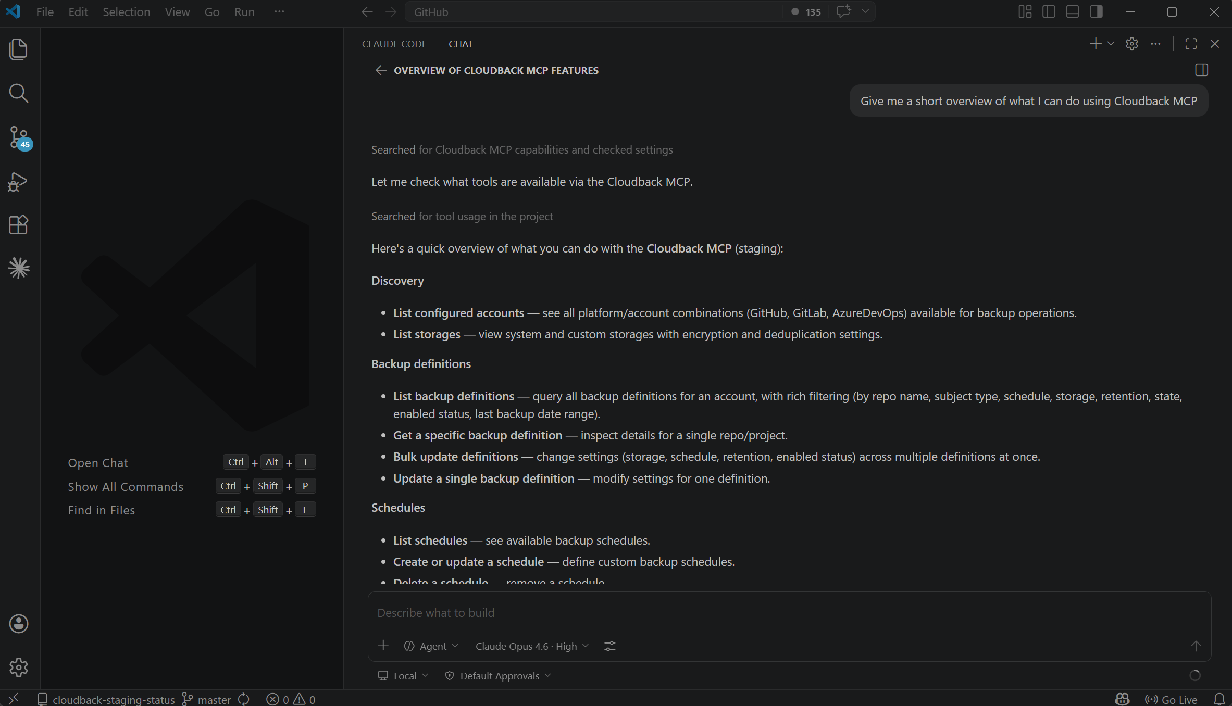Expand new chat options chevron
The image size is (1232, 706).
(1111, 44)
